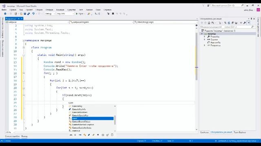Open the class navigation dropdown above editor
The height and width of the screenshot is (146, 261).
[x=102, y=22]
